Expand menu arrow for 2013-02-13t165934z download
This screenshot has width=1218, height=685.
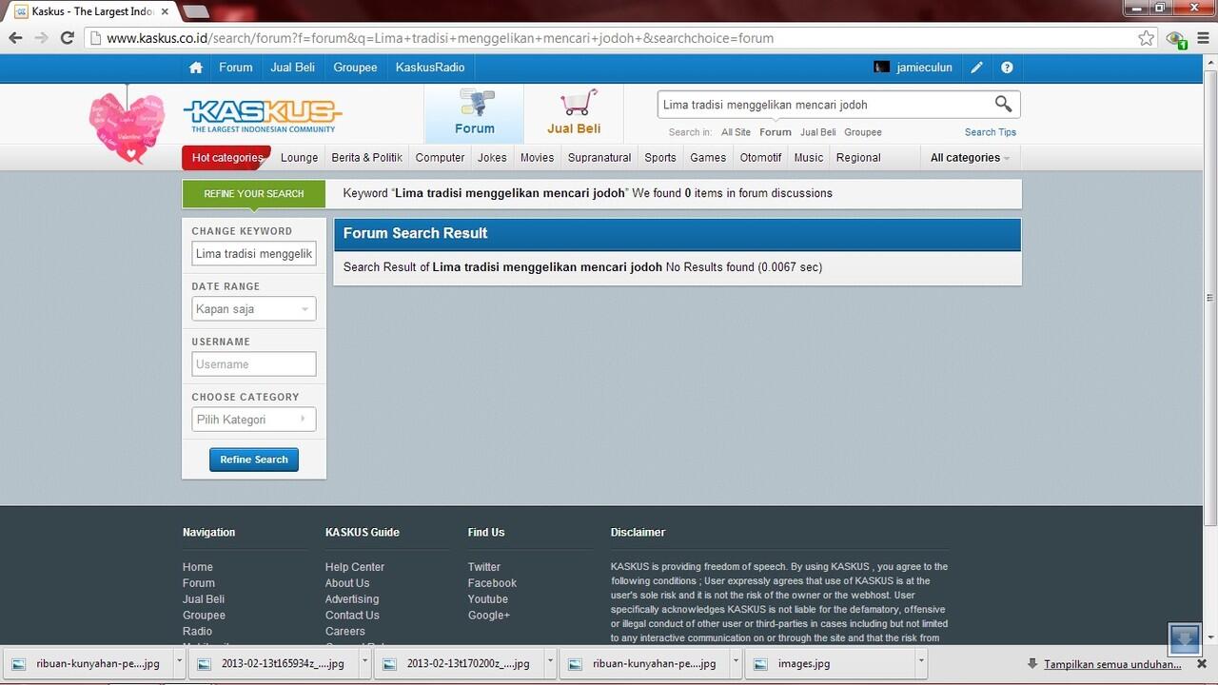364,663
